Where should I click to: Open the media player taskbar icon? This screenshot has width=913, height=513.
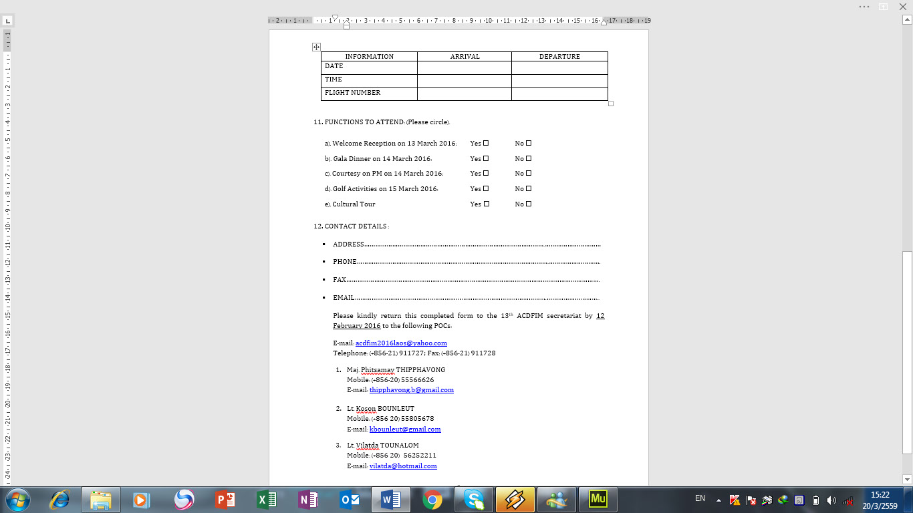pyautogui.click(x=141, y=499)
